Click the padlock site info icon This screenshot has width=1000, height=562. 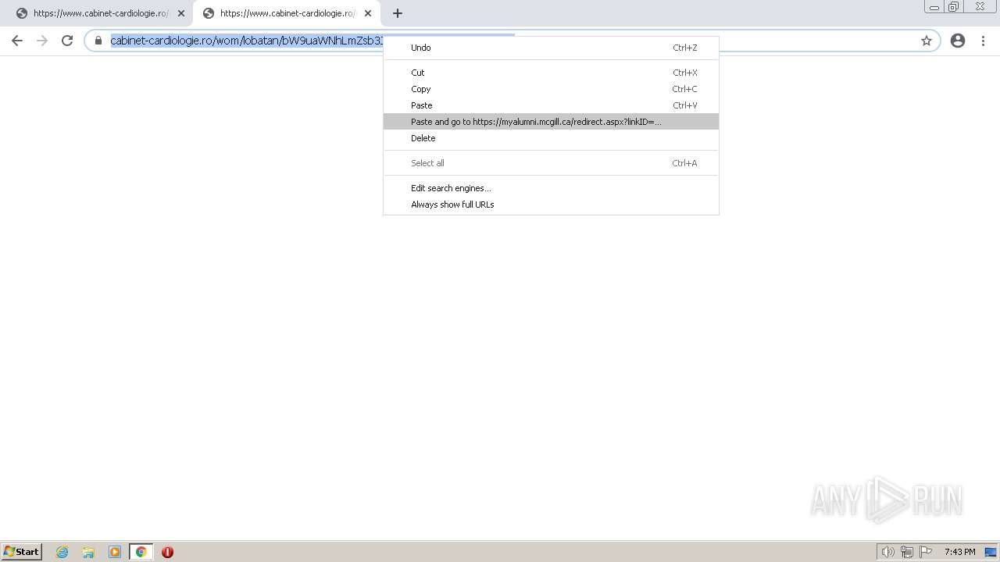point(98,41)
